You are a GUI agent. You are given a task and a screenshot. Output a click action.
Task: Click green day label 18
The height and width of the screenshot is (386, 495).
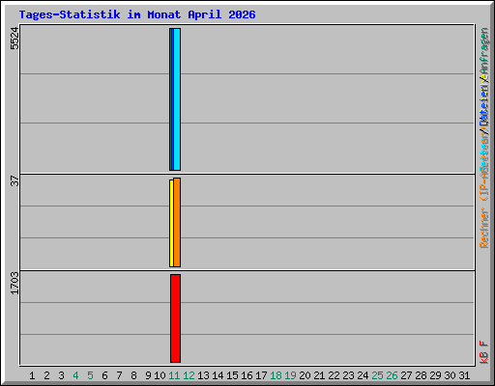click(x=276, y=375)
